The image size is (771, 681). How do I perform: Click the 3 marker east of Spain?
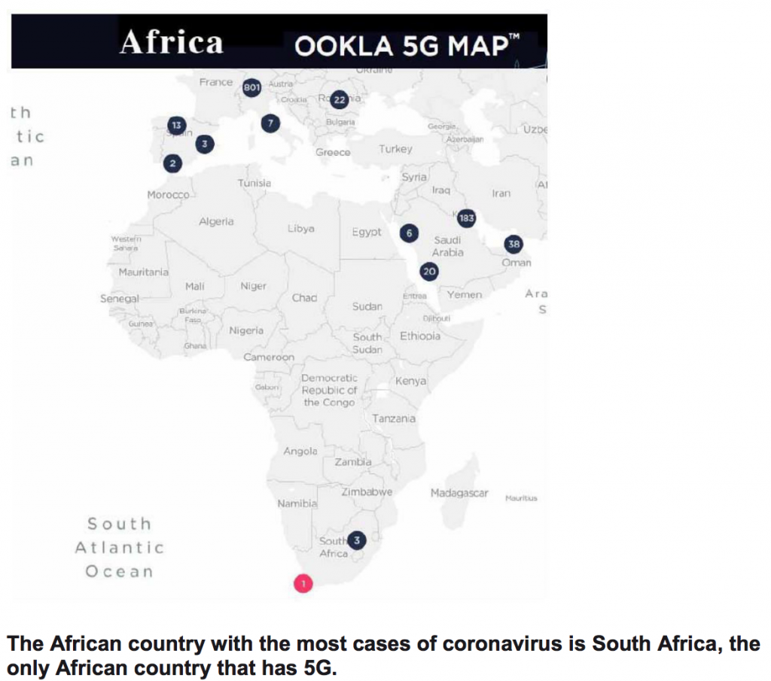(203, 143)
